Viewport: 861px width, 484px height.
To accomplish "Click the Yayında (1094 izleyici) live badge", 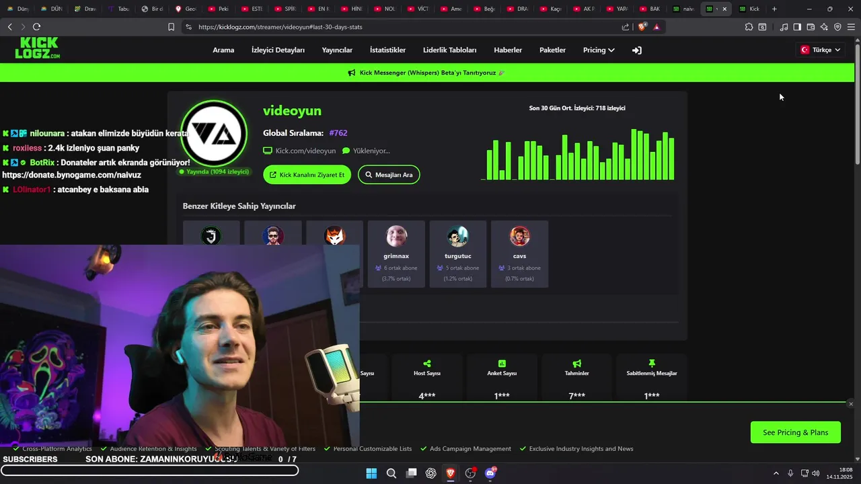I will [214, 172].
